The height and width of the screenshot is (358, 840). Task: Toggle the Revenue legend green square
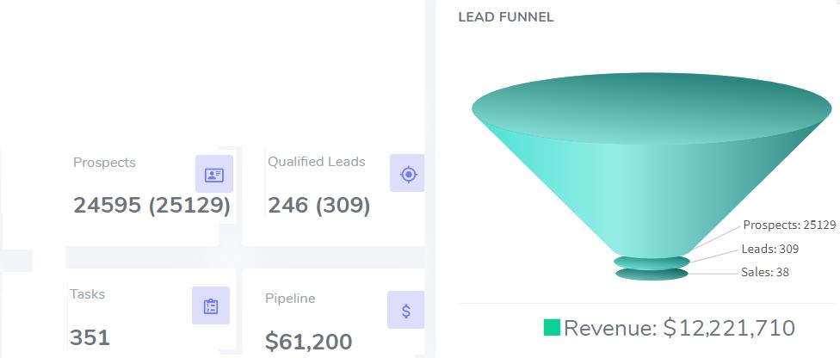tap(552, 327)
